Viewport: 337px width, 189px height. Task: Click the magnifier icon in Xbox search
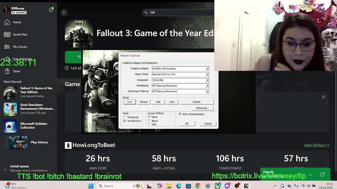[146, 12]
